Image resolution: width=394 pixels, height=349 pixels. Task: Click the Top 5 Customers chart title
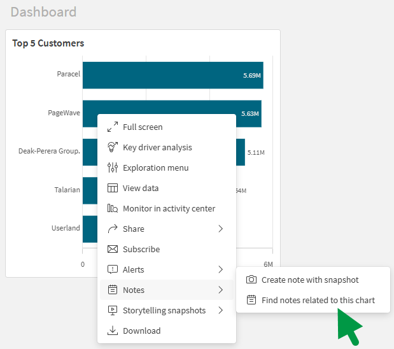pos(48,43)
